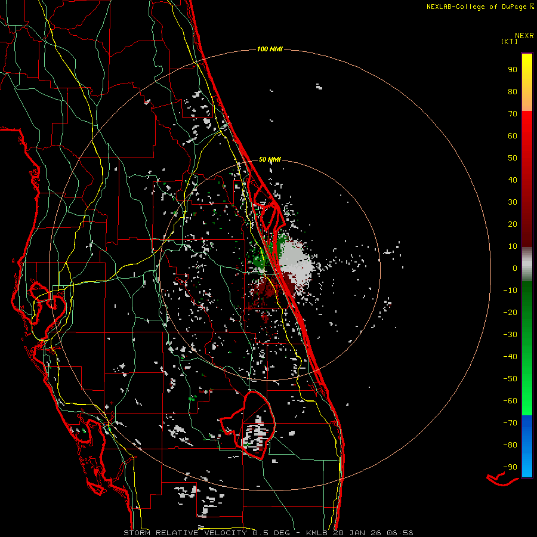
Task: Click the 60 value on velocity scale
Action: click(513, 136)
